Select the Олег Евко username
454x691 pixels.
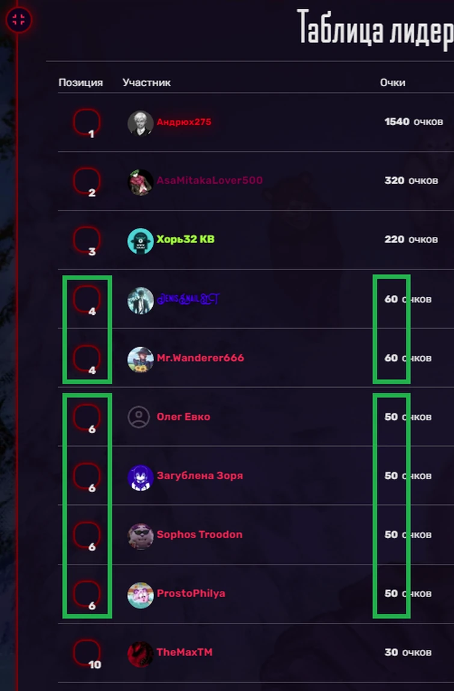pyautogui.click(x=183, y=417)
